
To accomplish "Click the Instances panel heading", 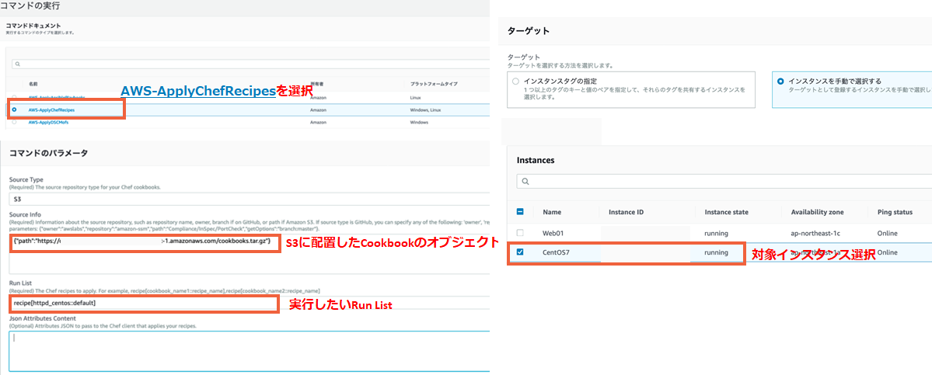I will (x=536, y=160).
